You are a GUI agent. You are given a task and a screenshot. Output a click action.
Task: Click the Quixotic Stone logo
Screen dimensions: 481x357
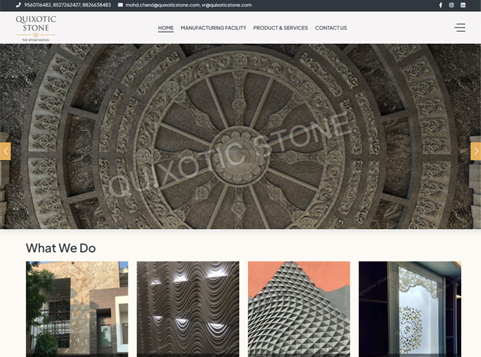click(36, 27)
